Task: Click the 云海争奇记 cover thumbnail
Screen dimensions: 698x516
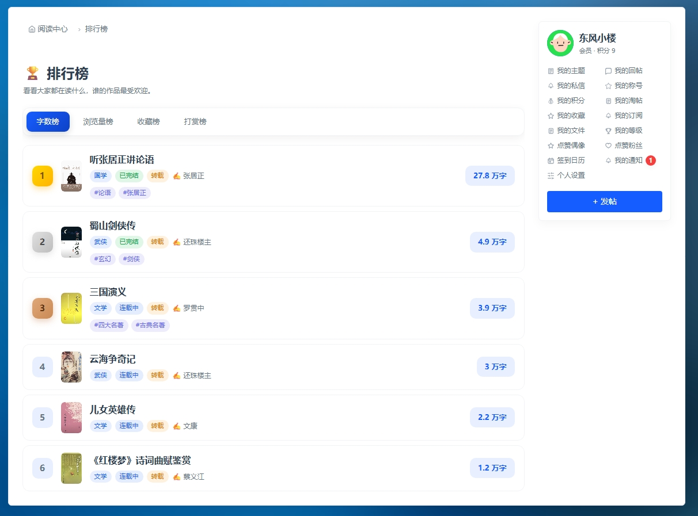Action: tap(71, 367)
